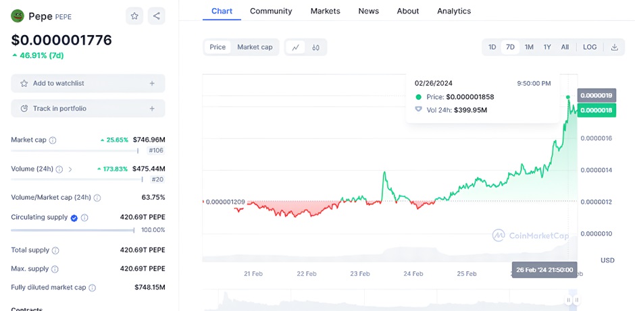Open the Markets tab

(325, 11)
